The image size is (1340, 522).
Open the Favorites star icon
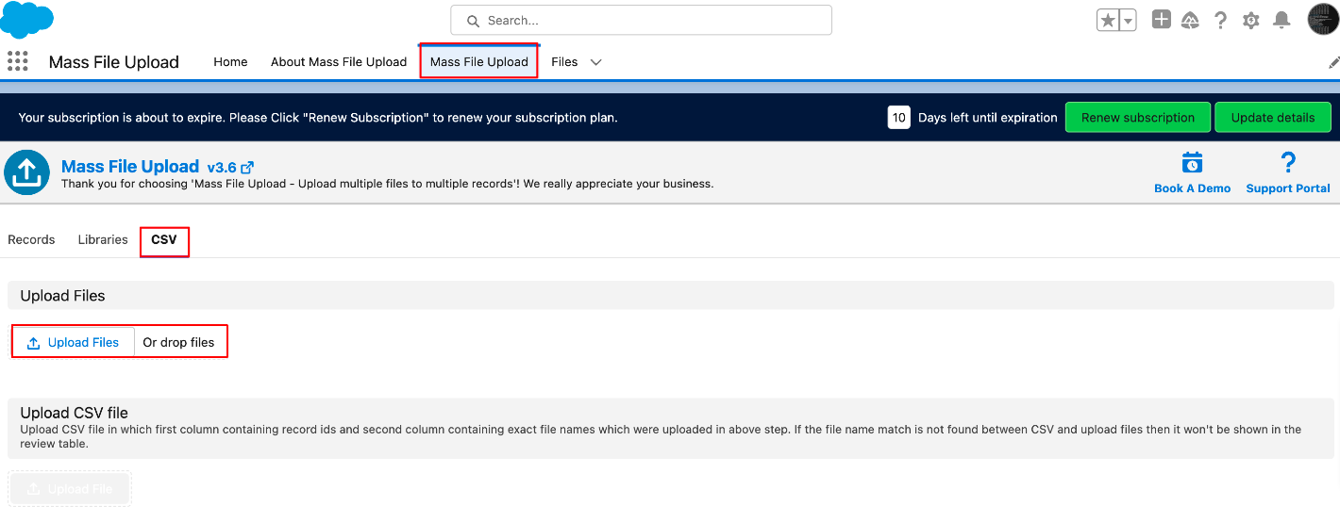(1107, 20)
